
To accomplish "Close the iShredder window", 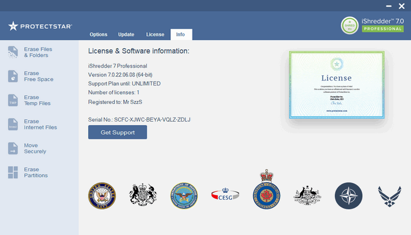I will coord(402,6).
